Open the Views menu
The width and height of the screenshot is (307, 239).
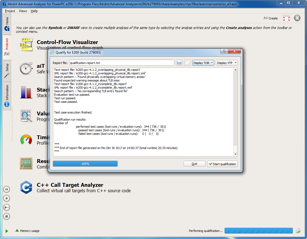[23, 11]
